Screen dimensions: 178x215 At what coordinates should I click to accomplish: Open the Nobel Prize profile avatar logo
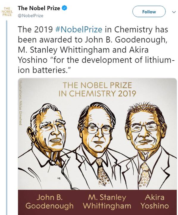[x=7, y=12]
